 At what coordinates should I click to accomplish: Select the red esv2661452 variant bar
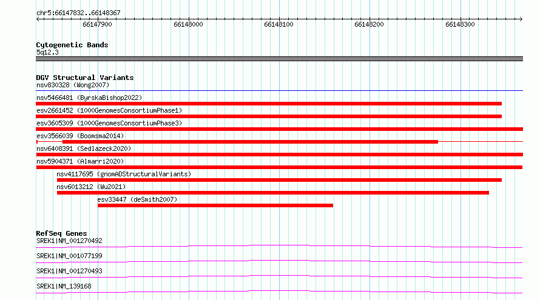coord(269,116)
